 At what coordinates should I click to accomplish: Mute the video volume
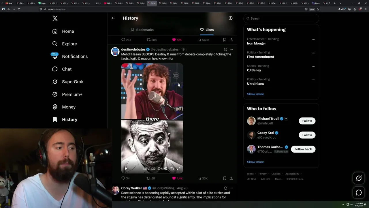160,168
